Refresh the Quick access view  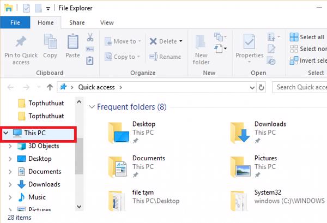[262, 87]
